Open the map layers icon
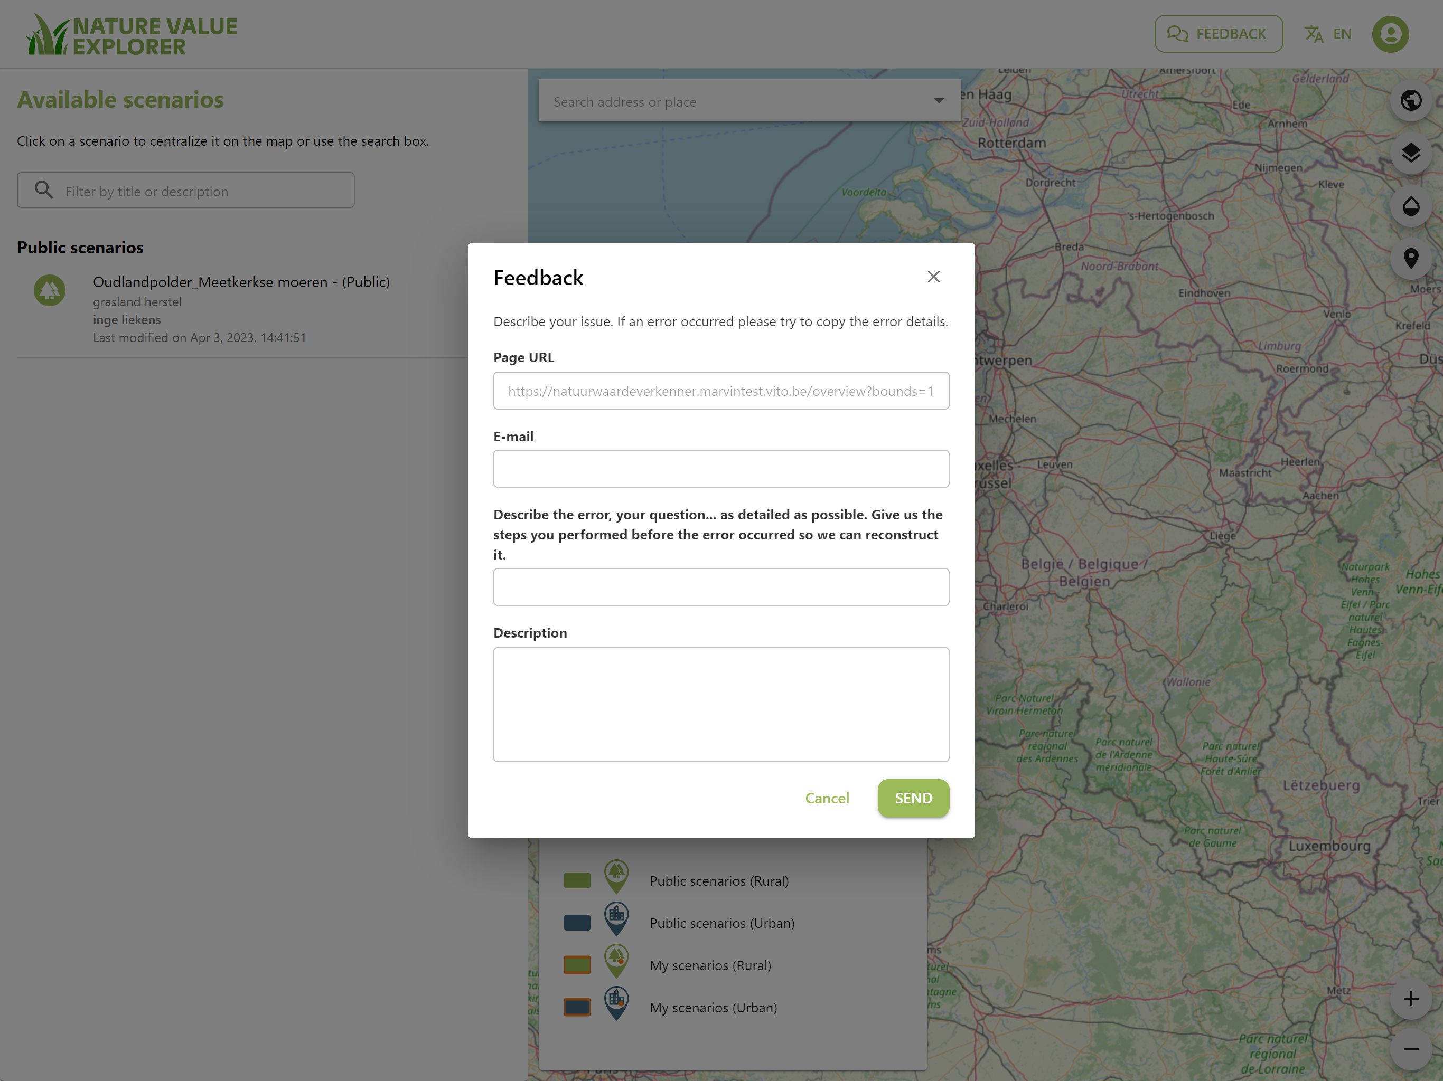 point(1410,153)
